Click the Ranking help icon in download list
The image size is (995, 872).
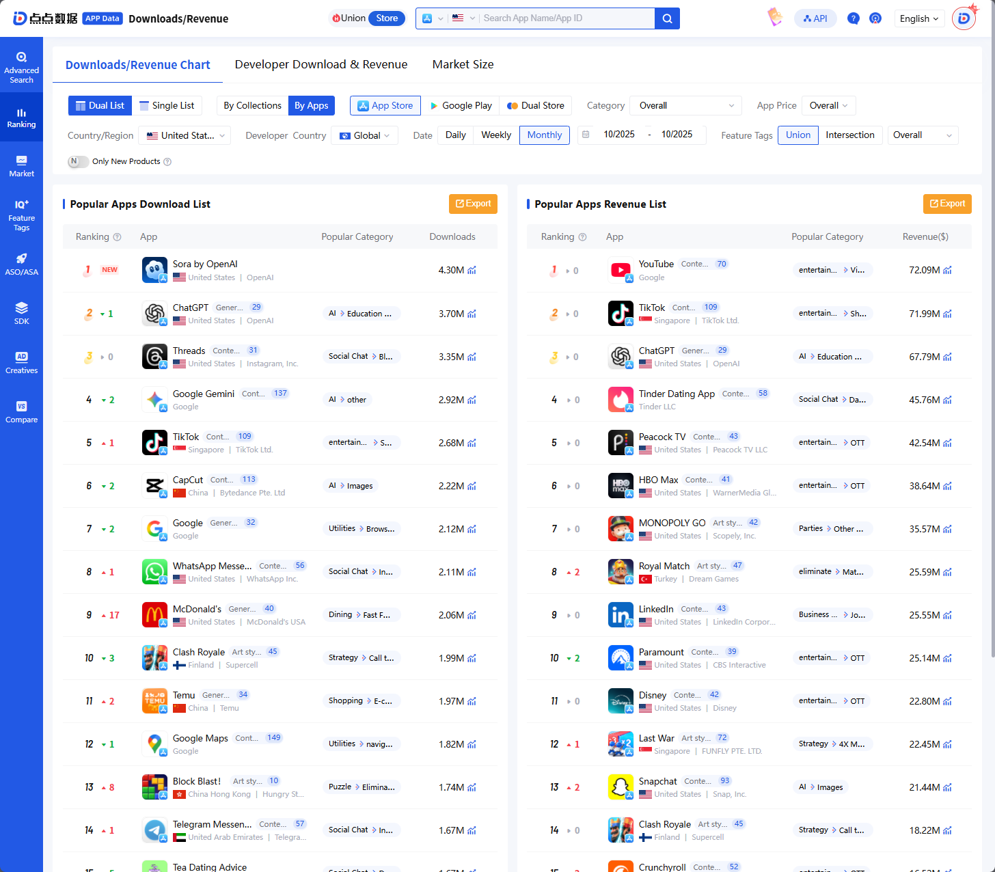coord(117,237)
